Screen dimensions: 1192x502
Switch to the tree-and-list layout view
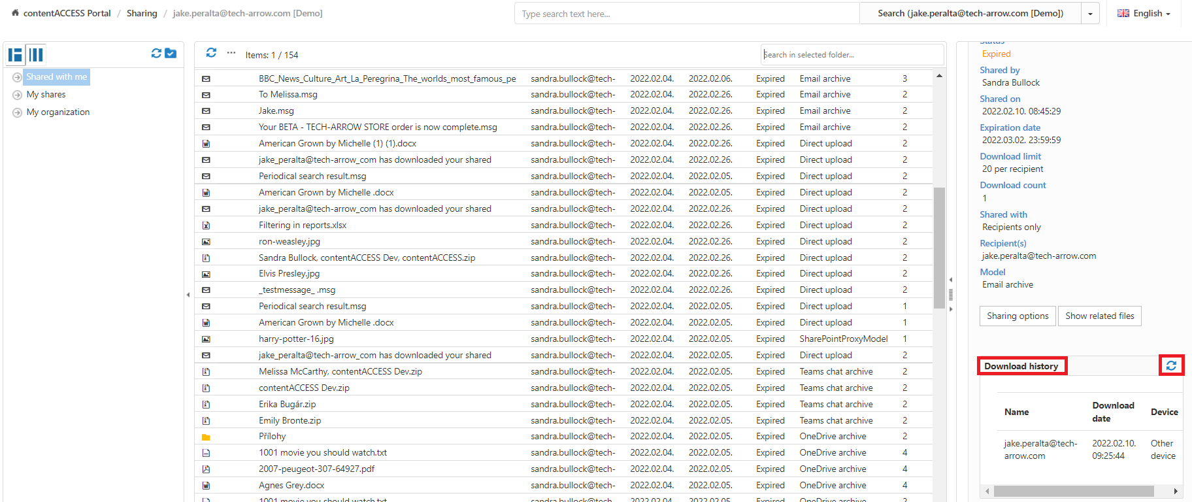point(15,55)
